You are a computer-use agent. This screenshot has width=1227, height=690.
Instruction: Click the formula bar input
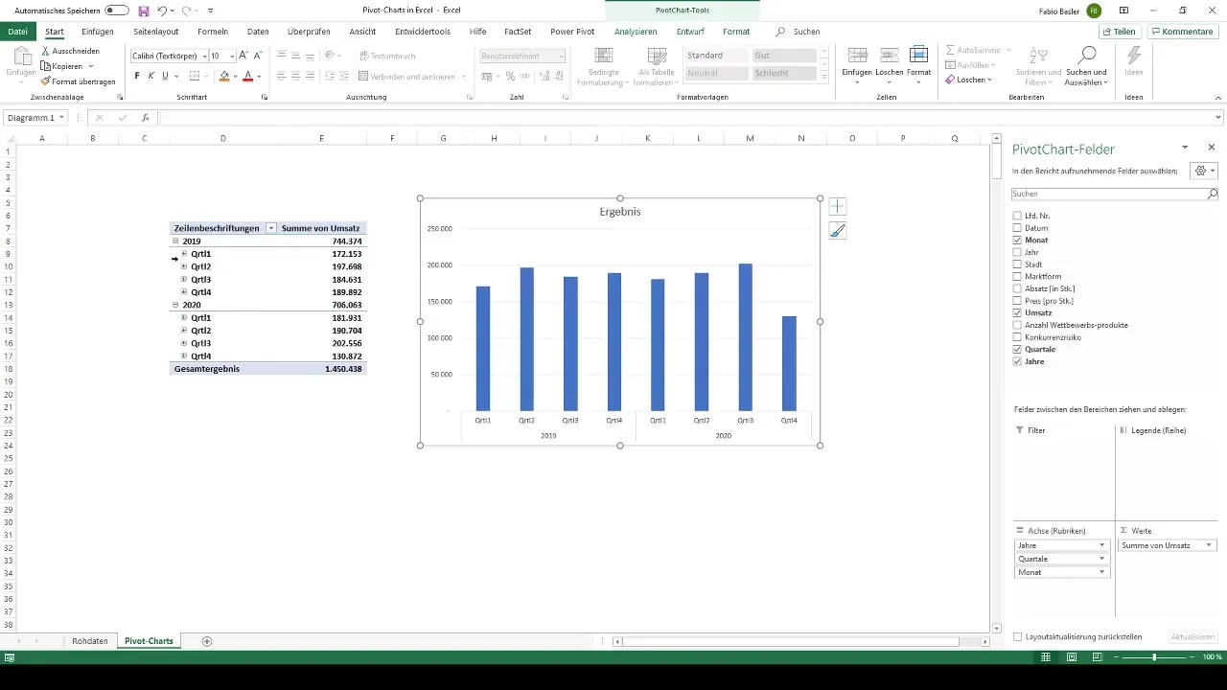click(x=685, y=118)
